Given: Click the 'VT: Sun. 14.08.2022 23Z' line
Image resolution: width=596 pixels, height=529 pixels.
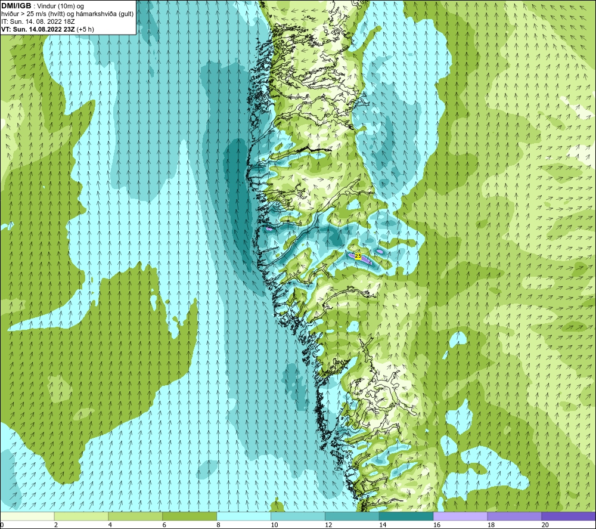Looking at the screenshot, I should (x=38, y=29).
